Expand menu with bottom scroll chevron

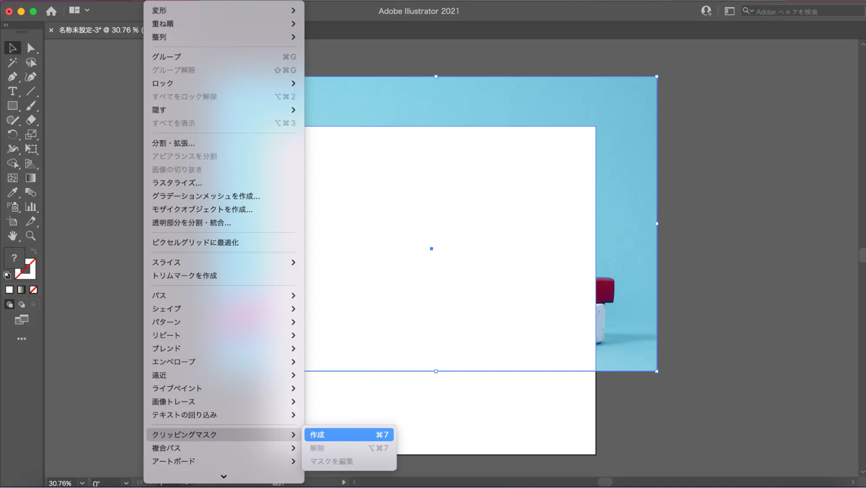tap(224, 476)
